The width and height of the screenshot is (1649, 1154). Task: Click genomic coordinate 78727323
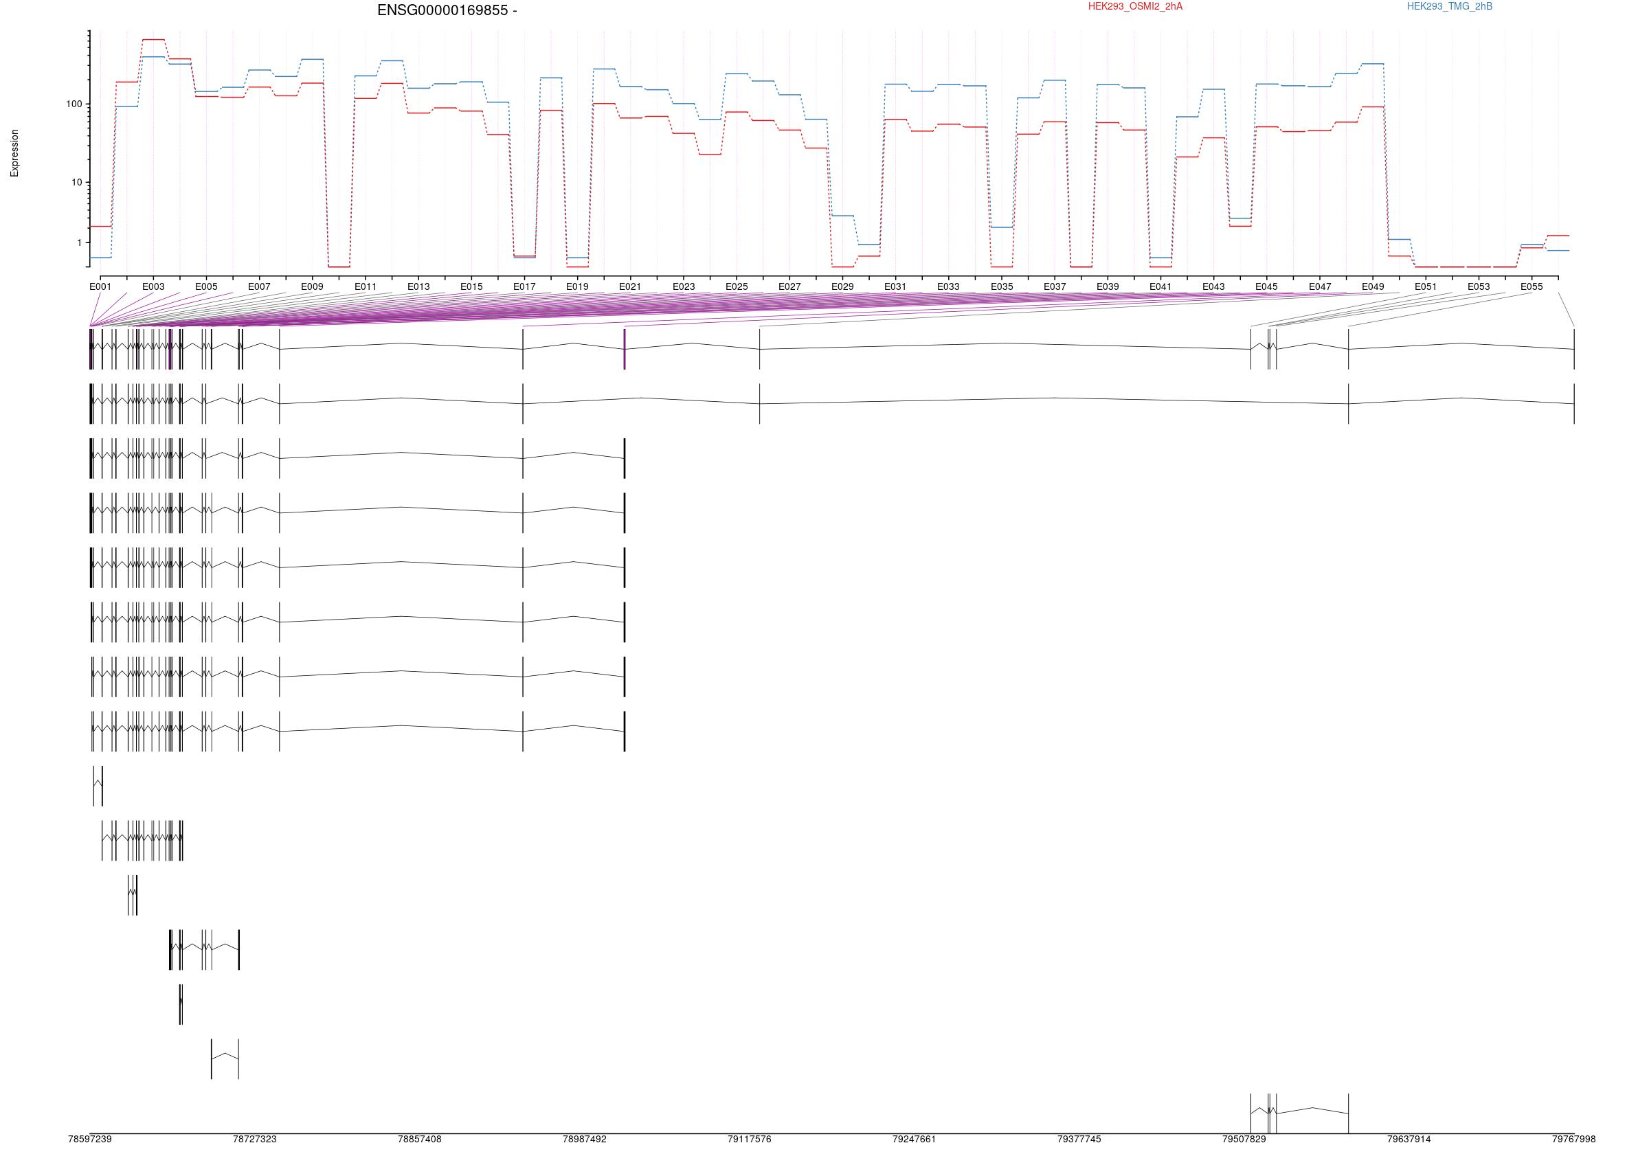[x=255, y=1139]
